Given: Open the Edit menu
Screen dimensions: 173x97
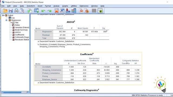Looking at the screenshot, I should coord(9,6).
